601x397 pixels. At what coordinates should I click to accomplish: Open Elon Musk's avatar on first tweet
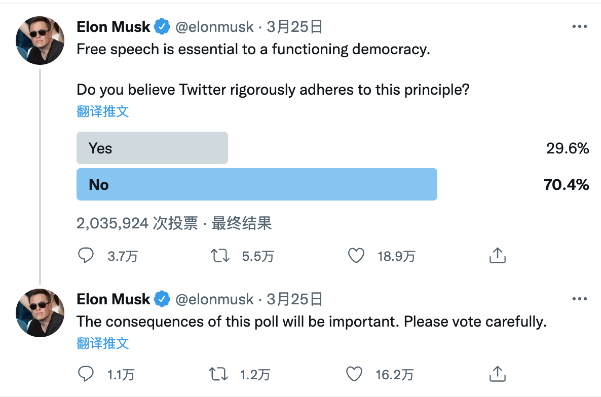pos(40,40)
